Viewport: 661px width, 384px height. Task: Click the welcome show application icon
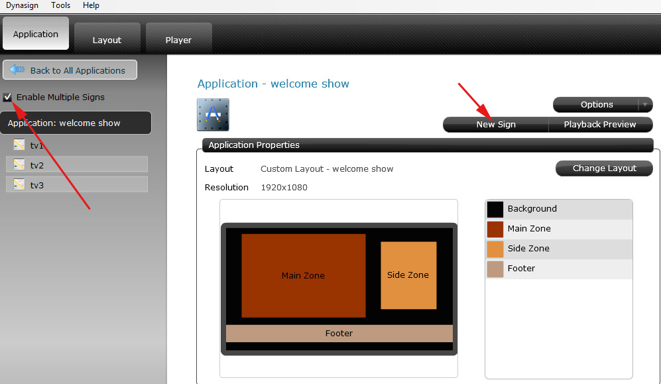213,115
